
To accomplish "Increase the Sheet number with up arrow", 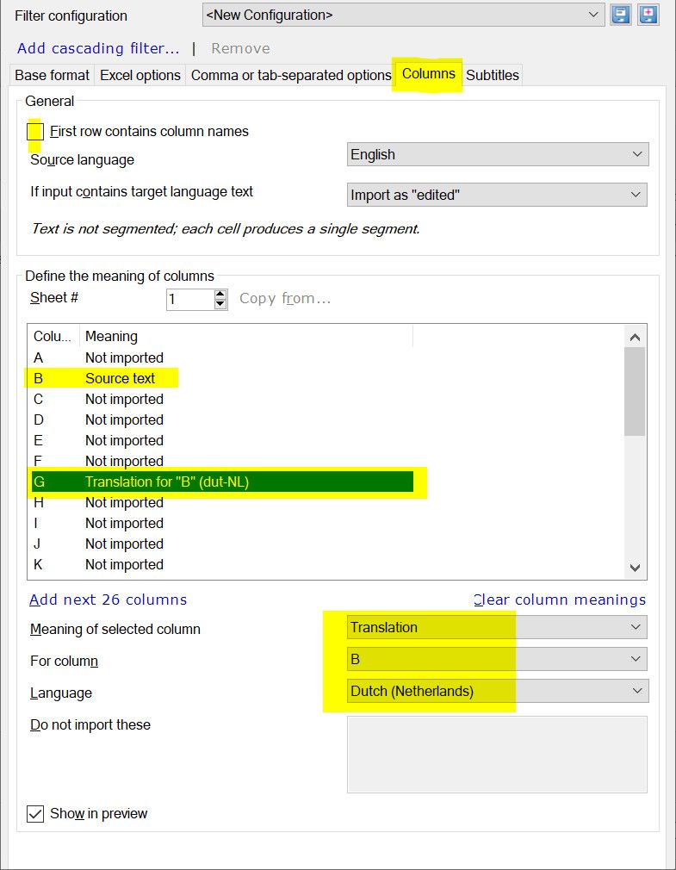I will tap(220, 295).
